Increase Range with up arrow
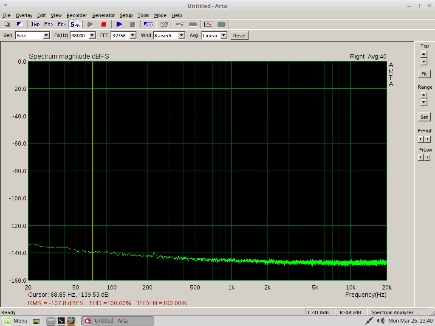Screen dimensions: 435x326 coord(424,95)
